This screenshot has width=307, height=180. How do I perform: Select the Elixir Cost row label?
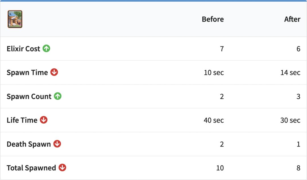23,49
